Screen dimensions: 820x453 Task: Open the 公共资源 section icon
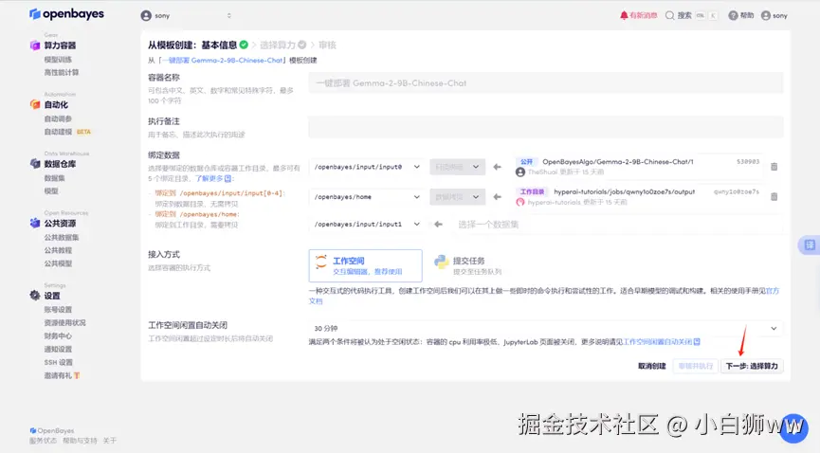coord(35,224)
